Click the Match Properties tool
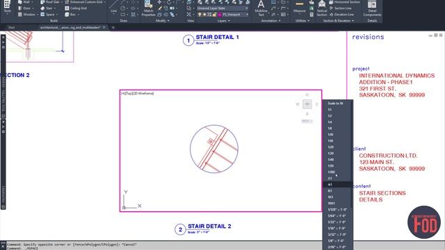This screenshot has width=445, height=250. tap(148, 8)
